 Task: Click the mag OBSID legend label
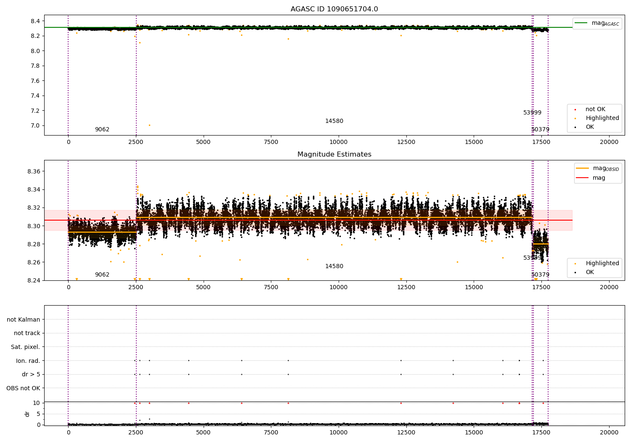(606, 168)
